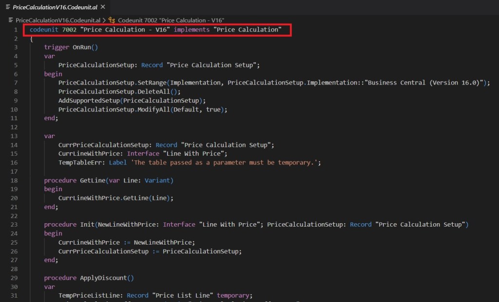499x302 pixels.
Task: Click the GetLine procedure name
Action: tap(93, 180)
